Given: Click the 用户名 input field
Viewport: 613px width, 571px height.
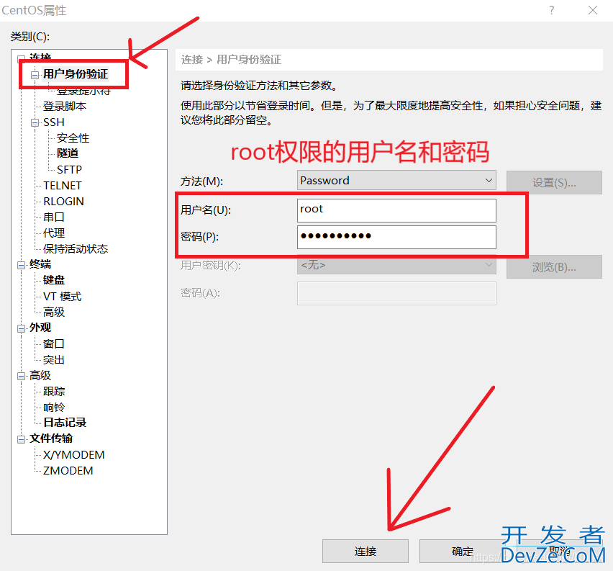Looking at the screenshot, I should 396,210.
